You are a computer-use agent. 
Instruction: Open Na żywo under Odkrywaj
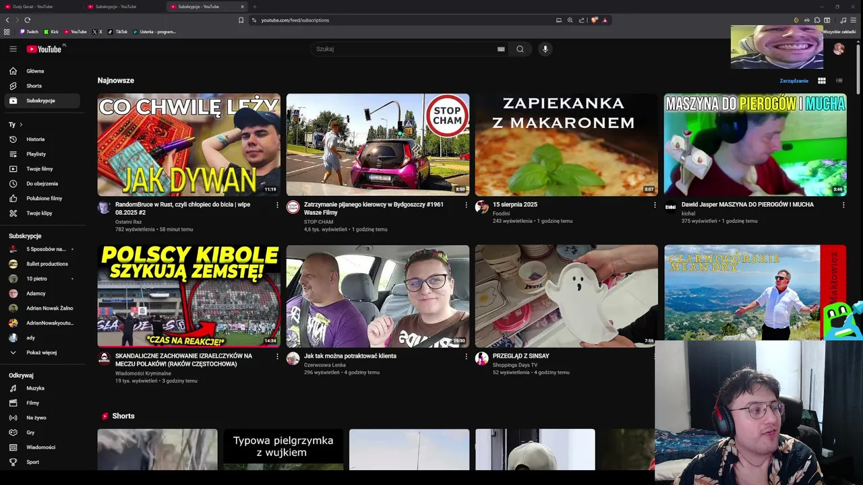click(43, 418)
